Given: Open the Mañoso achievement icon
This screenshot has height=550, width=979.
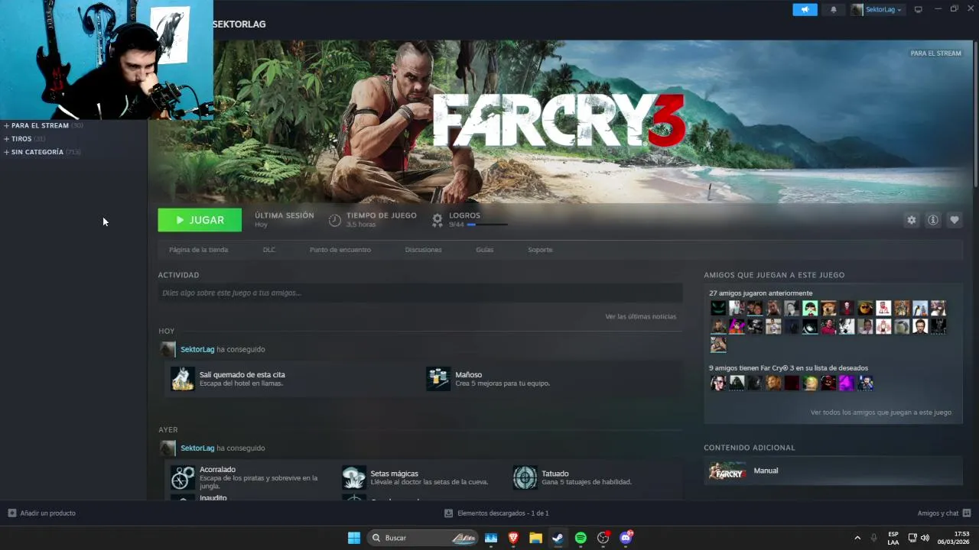Looking at the screenshot, I should point(438,379).
